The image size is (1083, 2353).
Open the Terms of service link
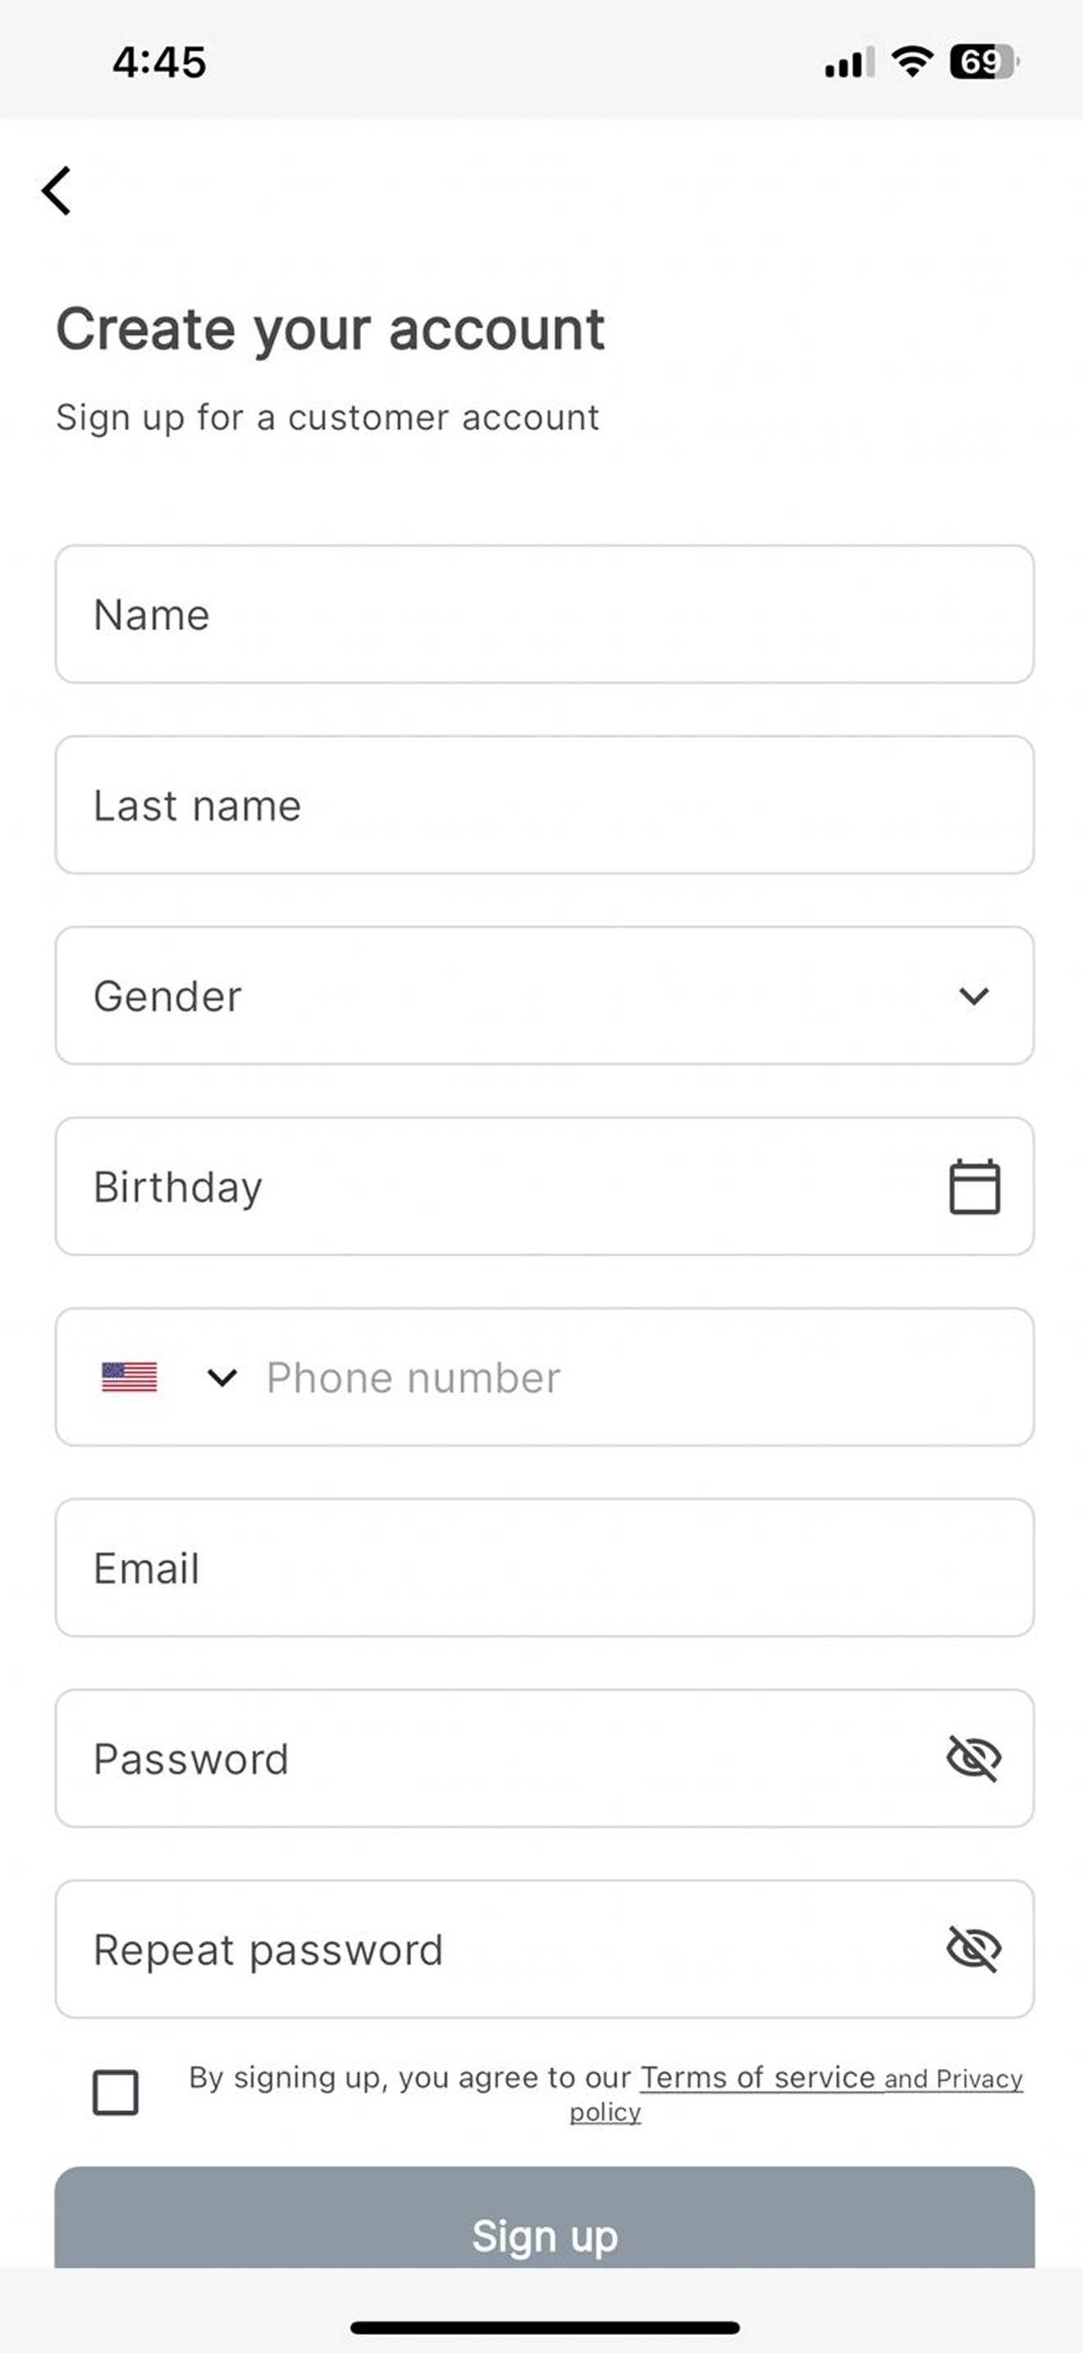point(758,2078)
